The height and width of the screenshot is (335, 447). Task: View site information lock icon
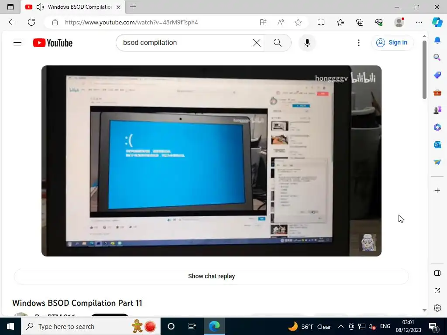(55, 22)
